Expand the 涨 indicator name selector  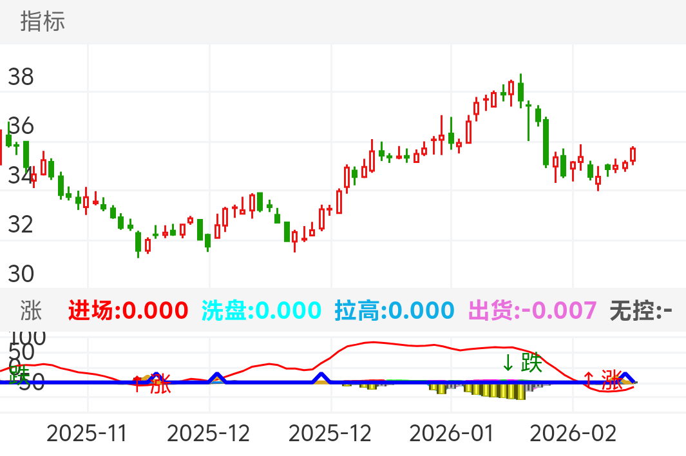pyautogui.click(x=31, y=310)
